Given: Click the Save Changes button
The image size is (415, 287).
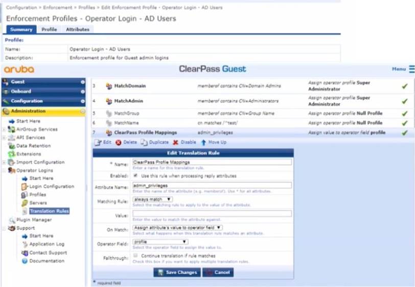Looking at the screenshot, I should pyautogui.click(x=177, y=273).
